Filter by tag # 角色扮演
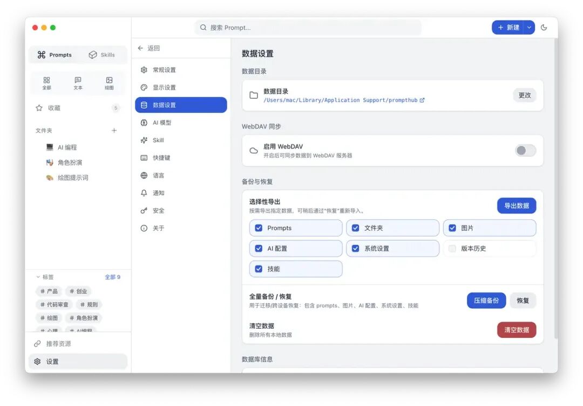 coord(84,318)
